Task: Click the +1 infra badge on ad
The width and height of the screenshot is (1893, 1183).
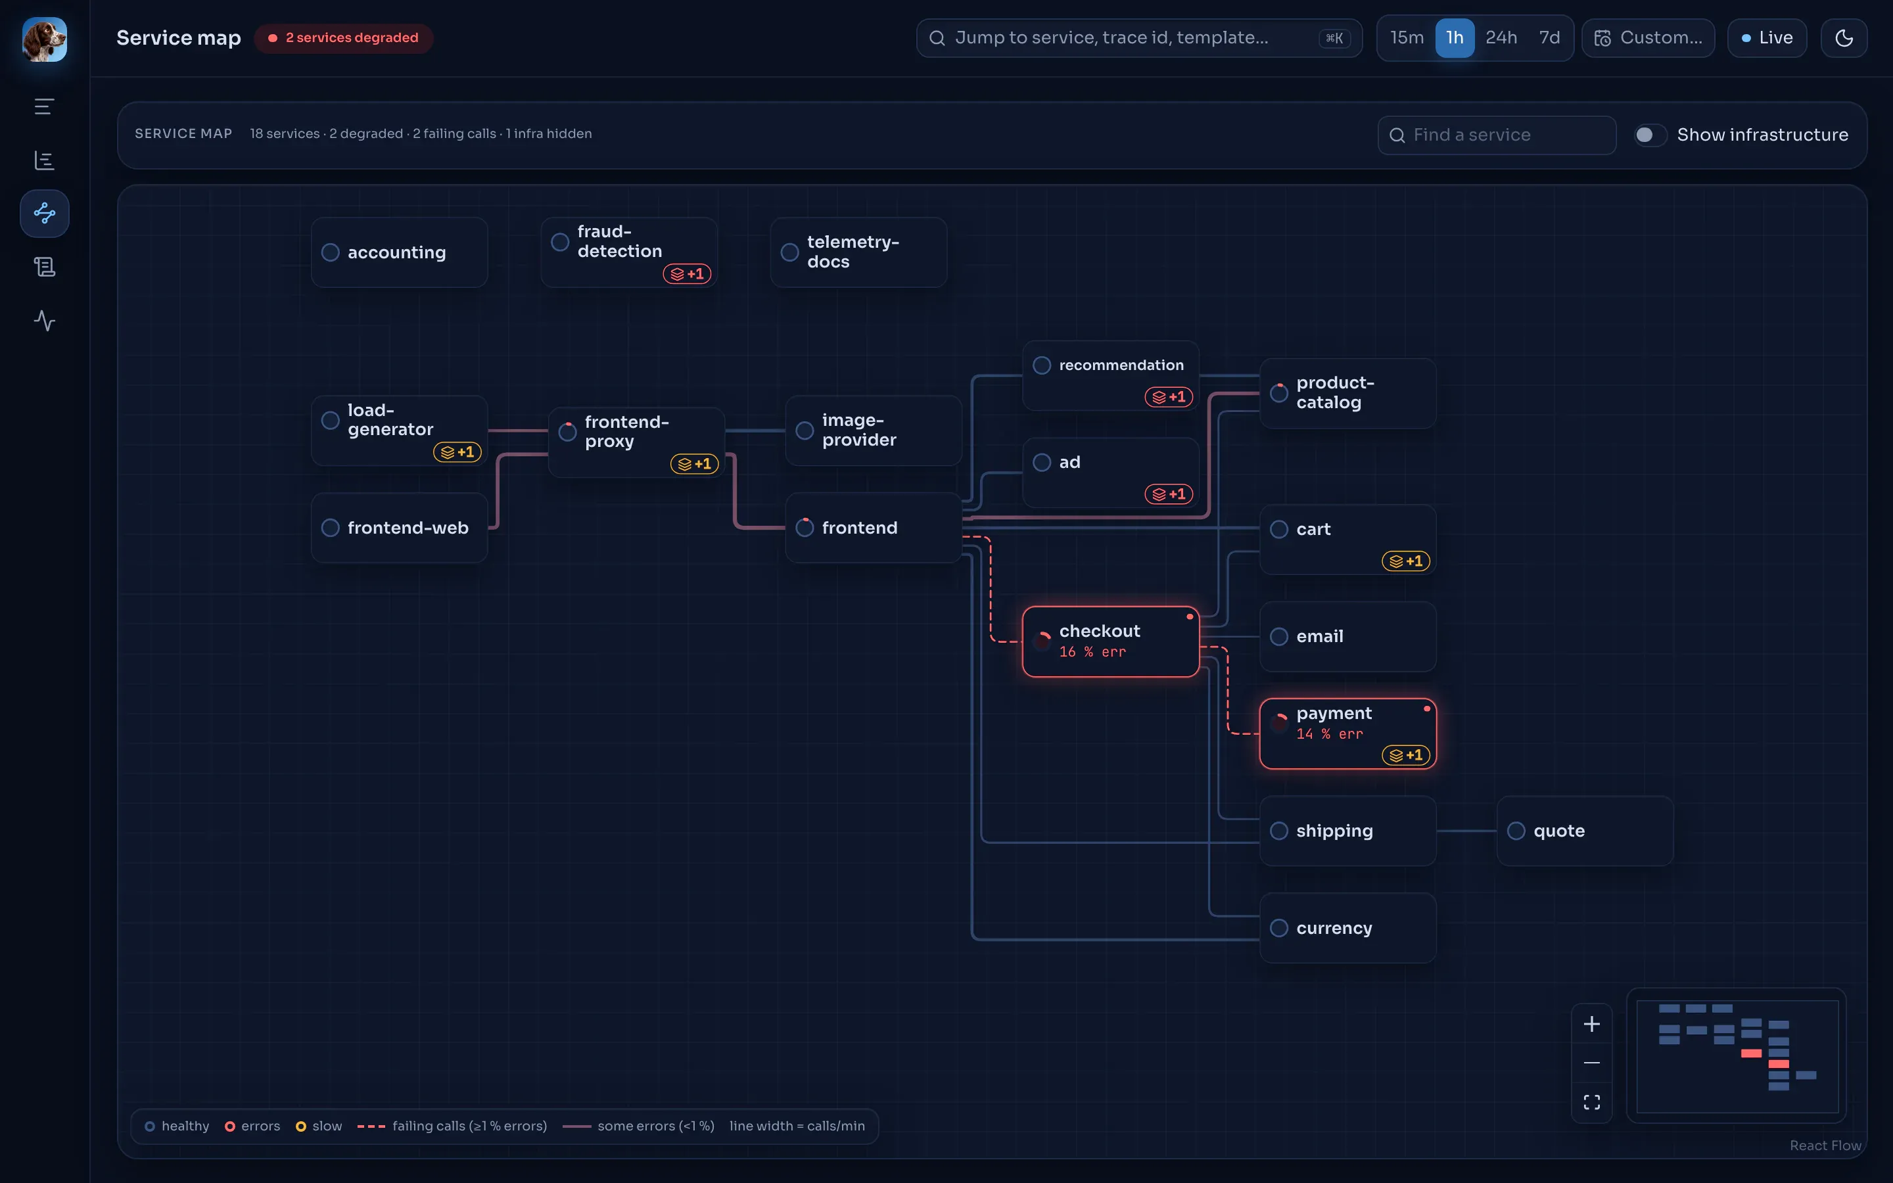Action: [1169, 494]
